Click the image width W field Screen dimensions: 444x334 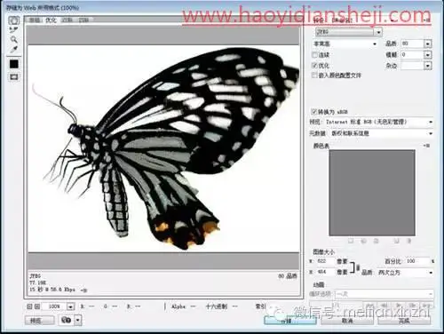325,261
